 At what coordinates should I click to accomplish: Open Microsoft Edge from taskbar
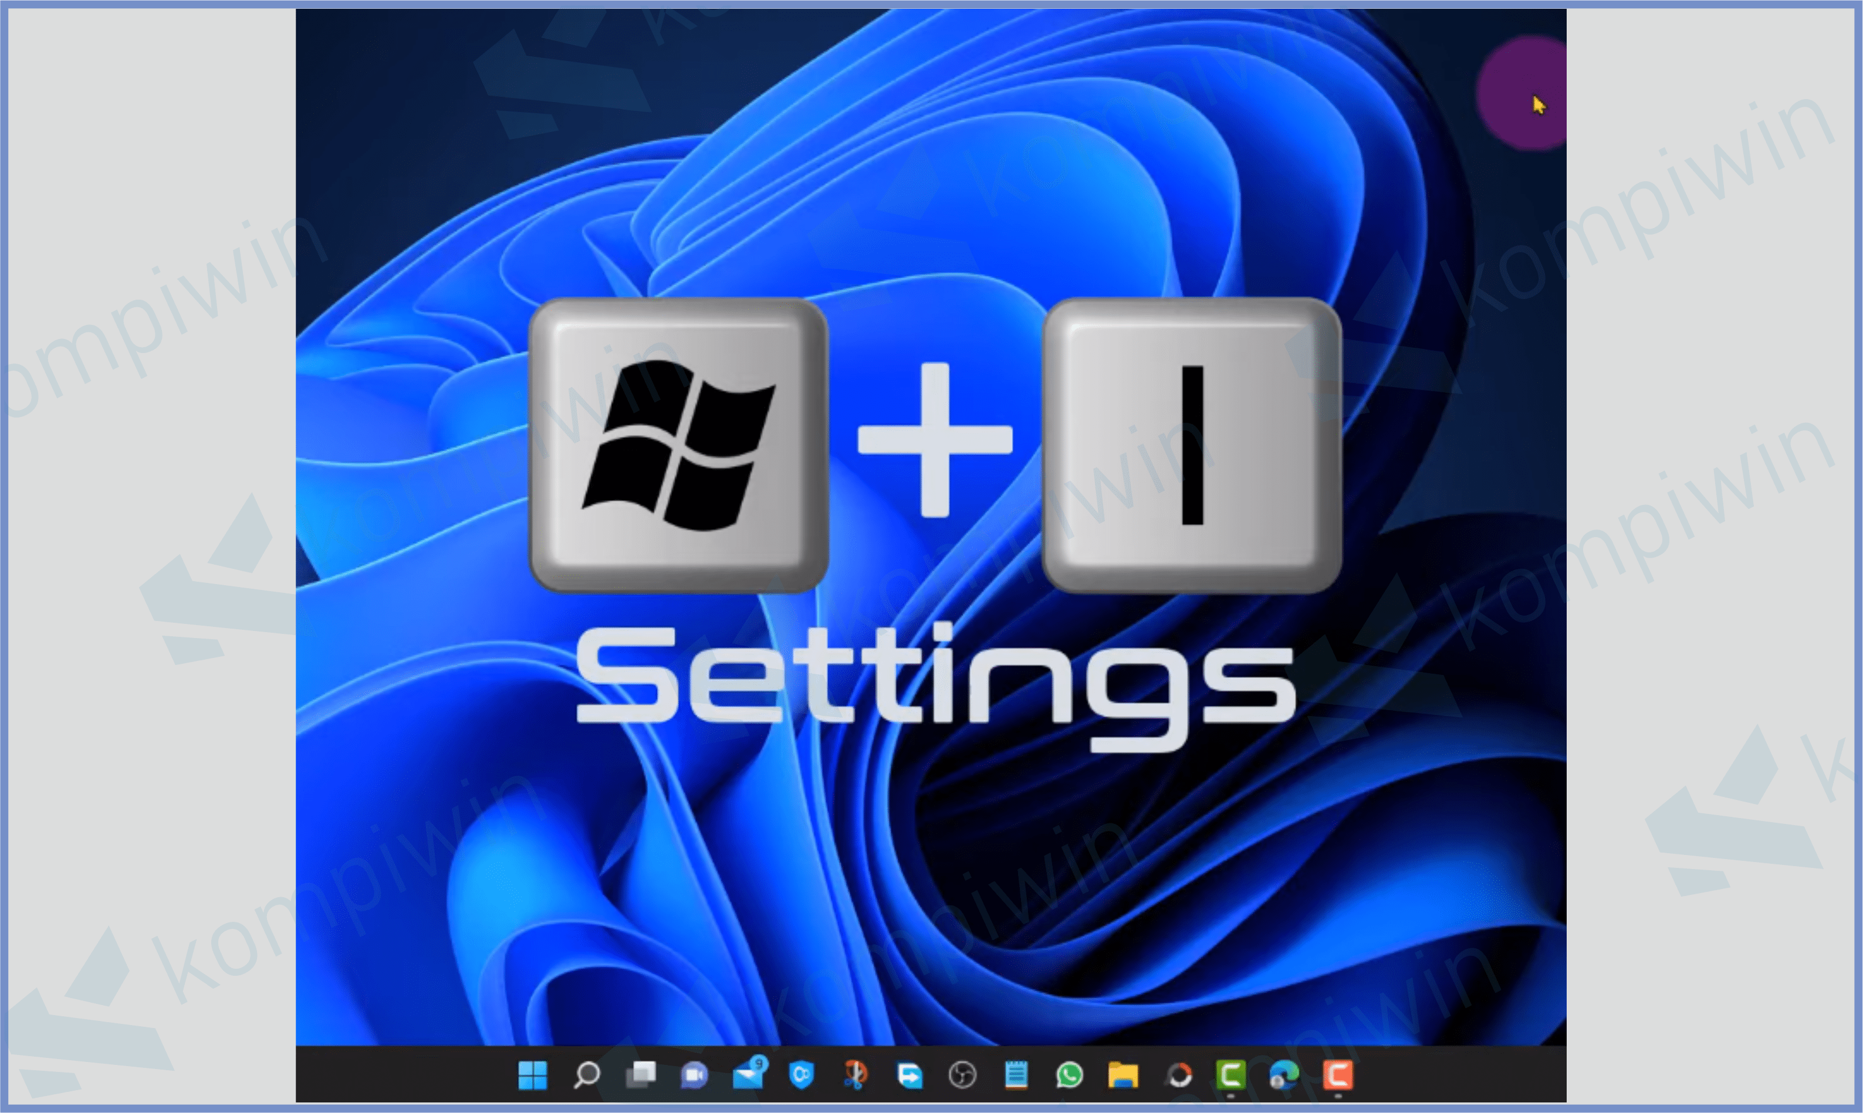tap(1284, 1075)
